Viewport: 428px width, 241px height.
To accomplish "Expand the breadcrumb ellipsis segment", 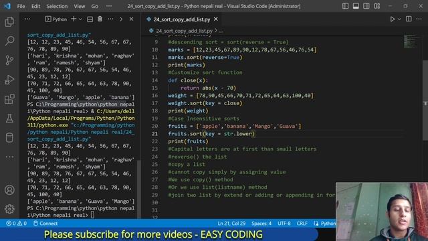I will tap(221, 31).
